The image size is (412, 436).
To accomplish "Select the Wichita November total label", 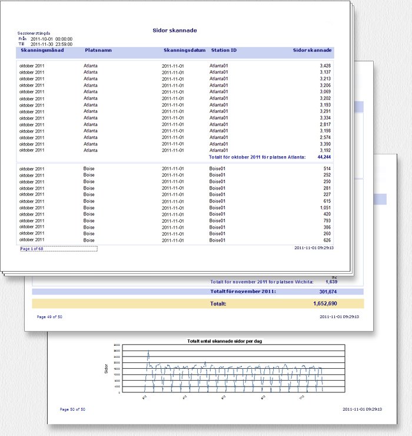I will pyautogui.click(x=261, y=282).
